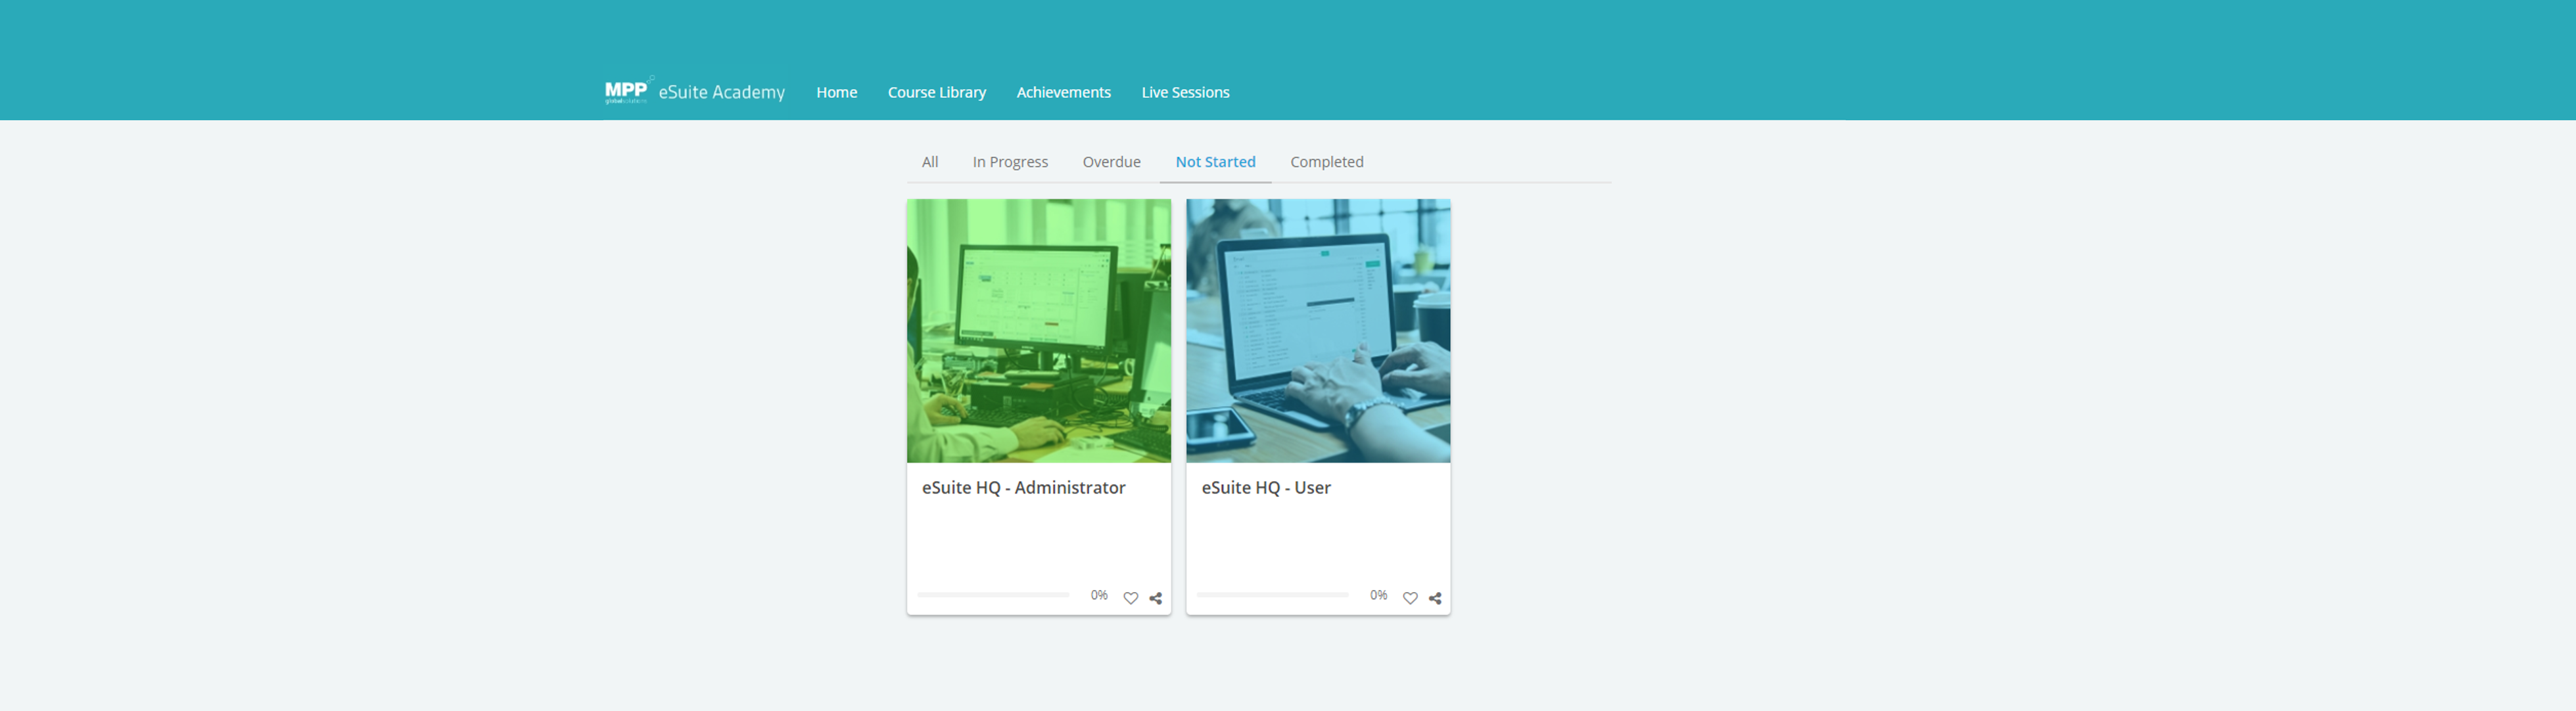Click share icon on eSuite HQ - User card
The width and height of the screenshot is (2576, 711).
tap(1435, 598)
